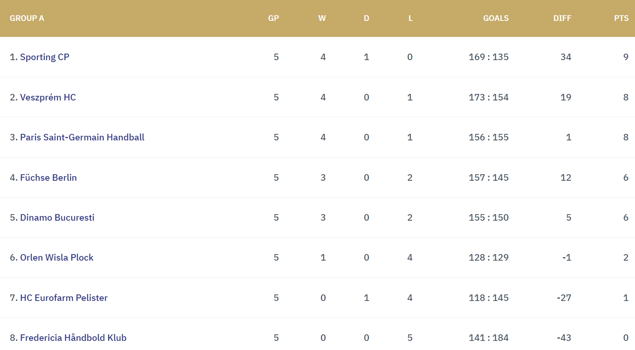The height and width of the screenshot is (350, 635).
Task: Click Füchse Berlin goals 157 : 145
Action: [x=489, y=177]
